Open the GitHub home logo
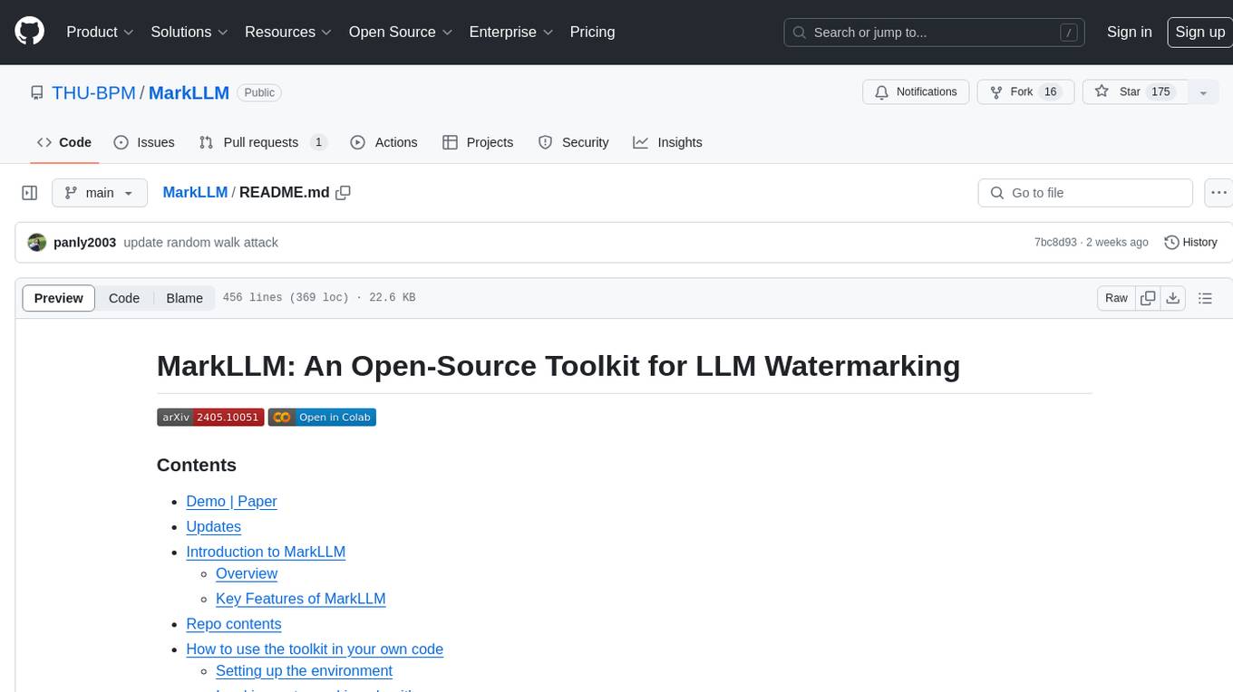Screen dimensions: 1233x692 tap(29, 32)
